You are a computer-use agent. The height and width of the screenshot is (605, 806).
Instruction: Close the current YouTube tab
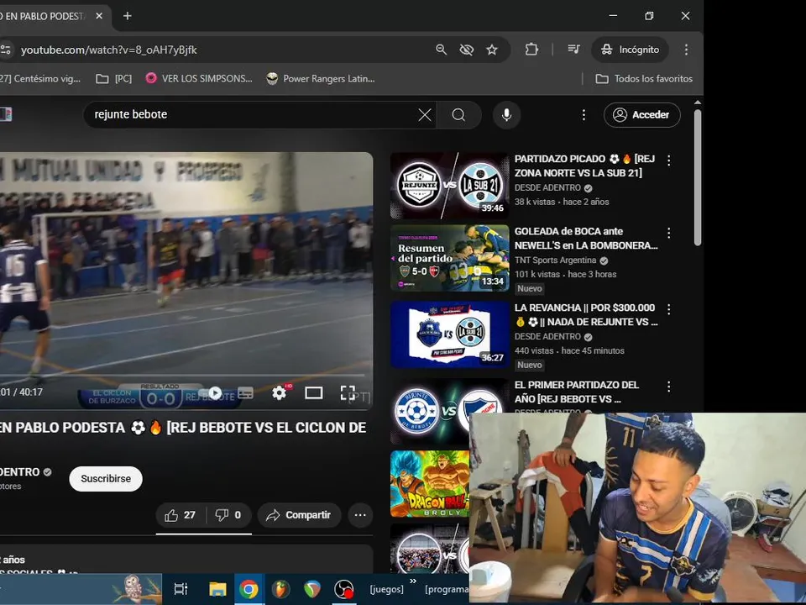pos(99,16)
